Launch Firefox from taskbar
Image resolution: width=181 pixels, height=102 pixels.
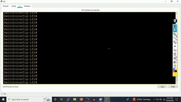pos(81,99)
